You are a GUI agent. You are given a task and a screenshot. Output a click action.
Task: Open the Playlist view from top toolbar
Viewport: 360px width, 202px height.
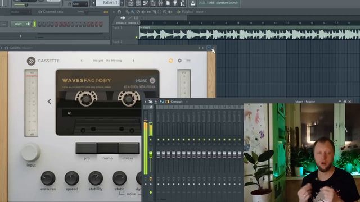tap(131, 3)
